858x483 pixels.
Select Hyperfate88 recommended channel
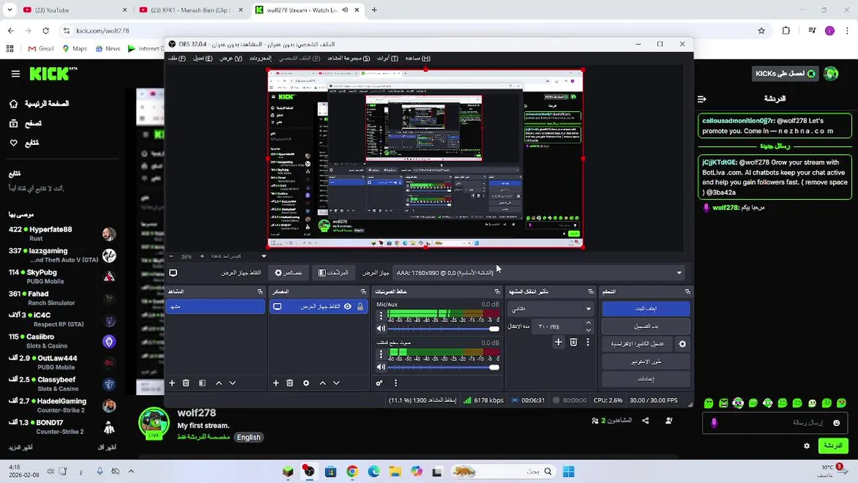pos(62,233)
